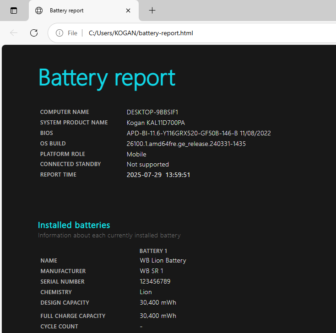Screen dimensions: 336x333
Task: Refresh the battery report page
Action: pyautogui.click(x=34, y=33)
